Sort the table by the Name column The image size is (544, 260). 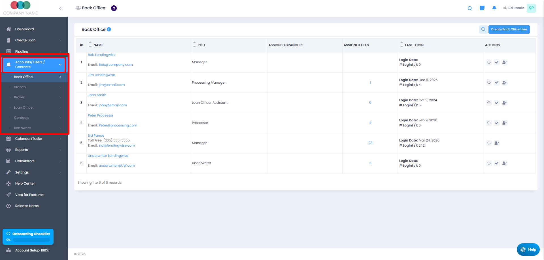pos(98,45)
